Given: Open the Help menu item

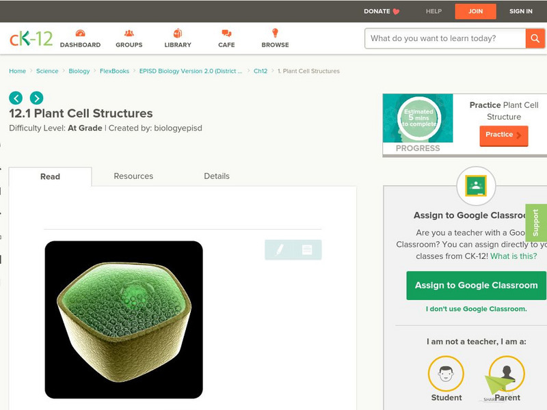Looking at the screenshot, I should [433, 11].
